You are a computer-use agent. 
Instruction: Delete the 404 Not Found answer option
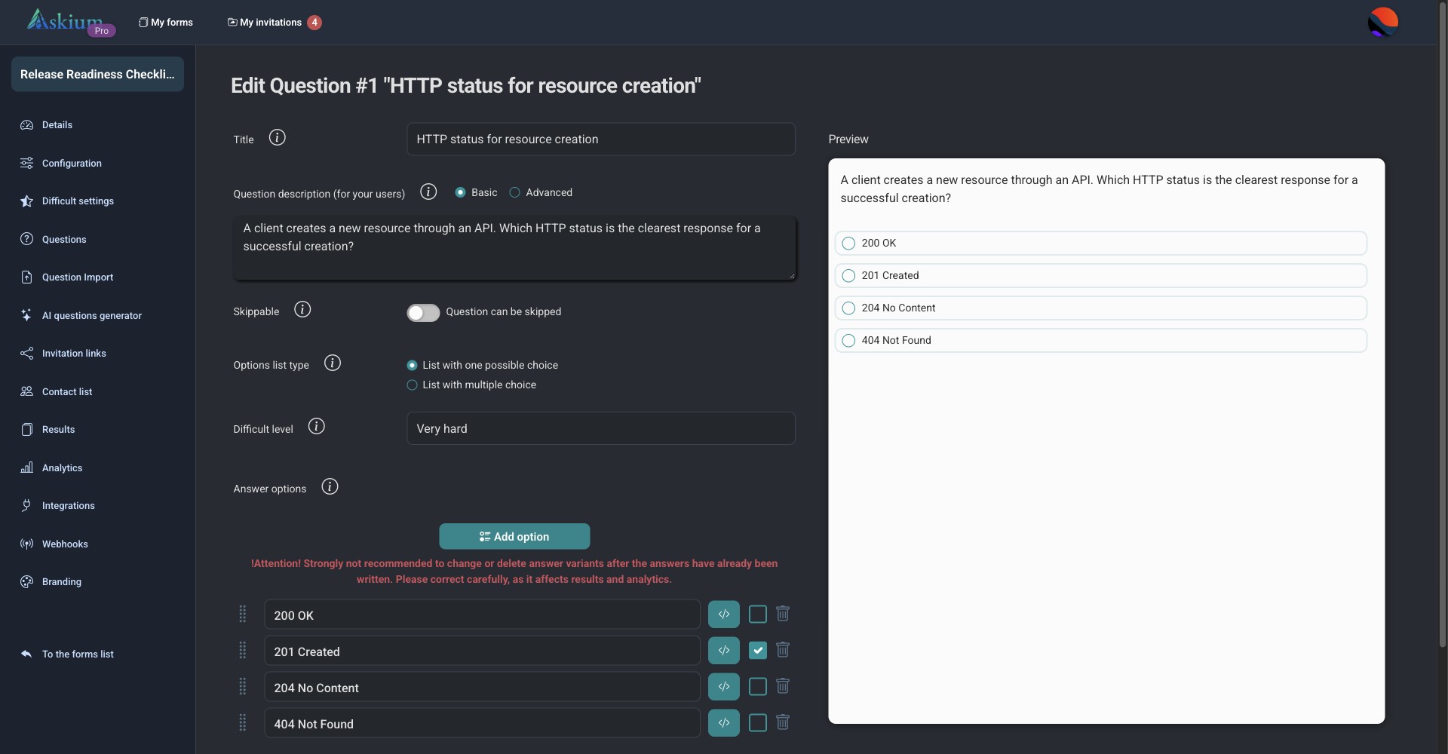coord(783,722)
